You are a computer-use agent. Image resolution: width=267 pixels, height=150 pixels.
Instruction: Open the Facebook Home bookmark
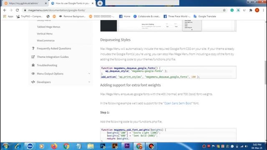pos(125,16)
